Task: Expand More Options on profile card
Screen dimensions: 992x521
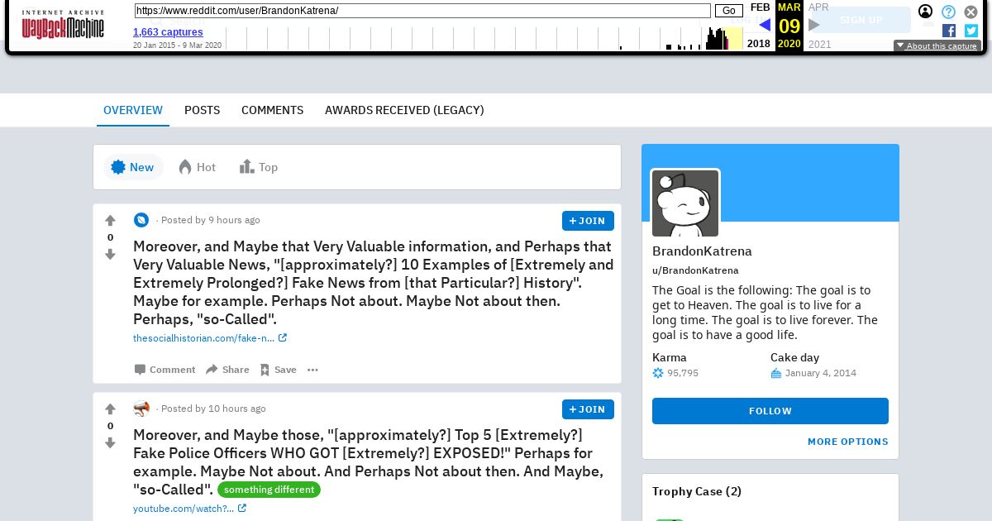Action: [848, 442]
